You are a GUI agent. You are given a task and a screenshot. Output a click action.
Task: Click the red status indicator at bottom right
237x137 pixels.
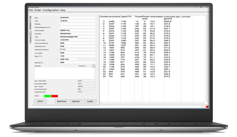(x=207, y=106)
